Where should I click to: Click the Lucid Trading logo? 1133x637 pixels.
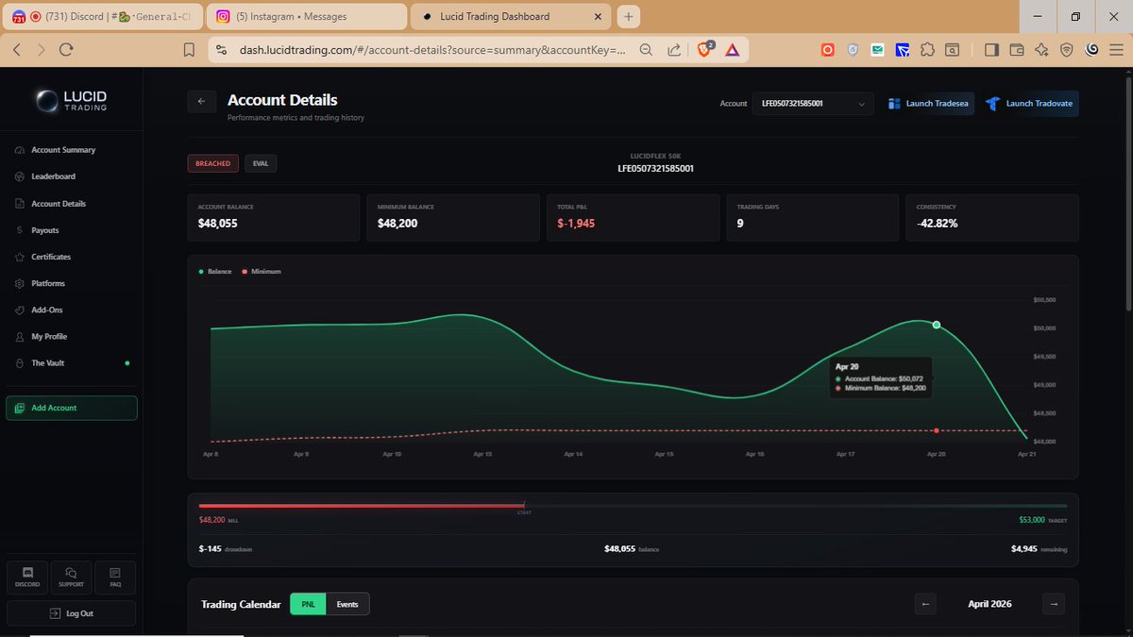coord(72,102)
